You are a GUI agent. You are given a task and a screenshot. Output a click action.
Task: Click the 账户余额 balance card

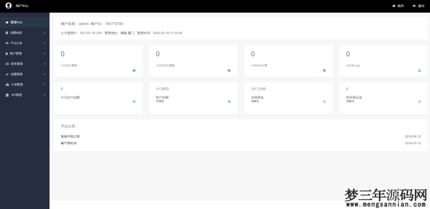pos(193,98)
